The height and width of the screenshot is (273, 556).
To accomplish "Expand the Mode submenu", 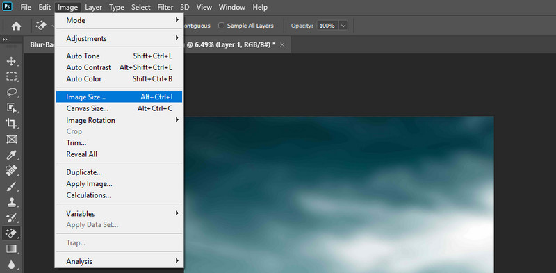I will point(119,21).
